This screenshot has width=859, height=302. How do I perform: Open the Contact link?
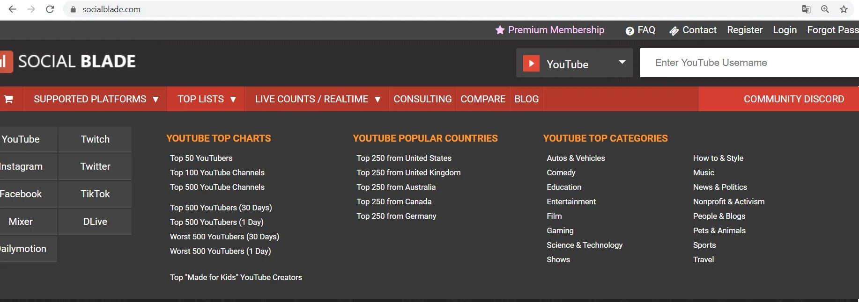[x=699, y=30]
